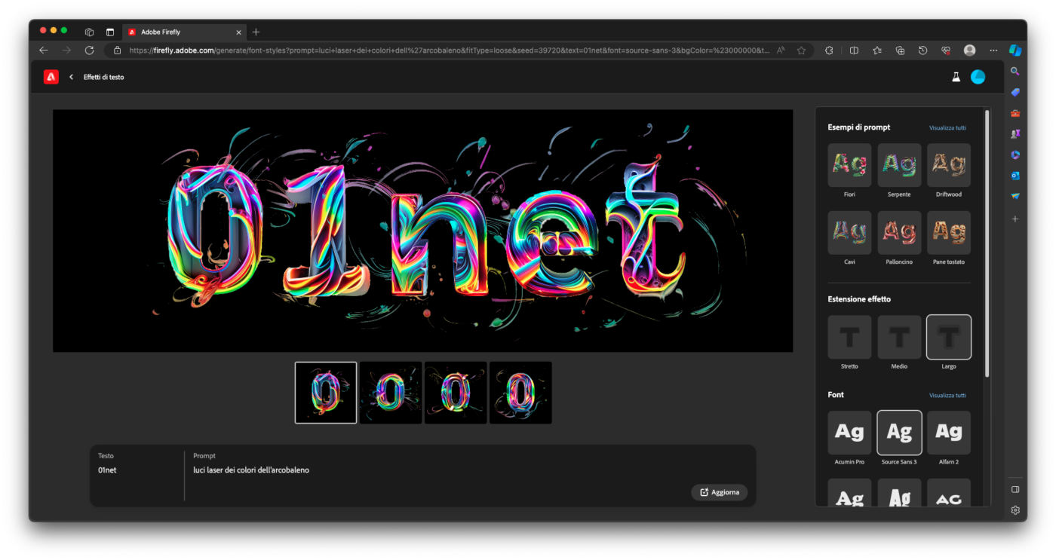
Task: Expand all prompt examples via Visualizza tutti
Action: click(x=947, y=128)
